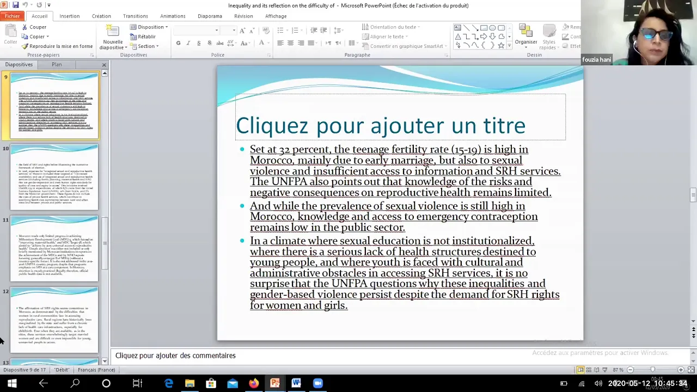697x392 pixels.
Task: Select slide 12 thumbnail
Action: pos(54,320)
